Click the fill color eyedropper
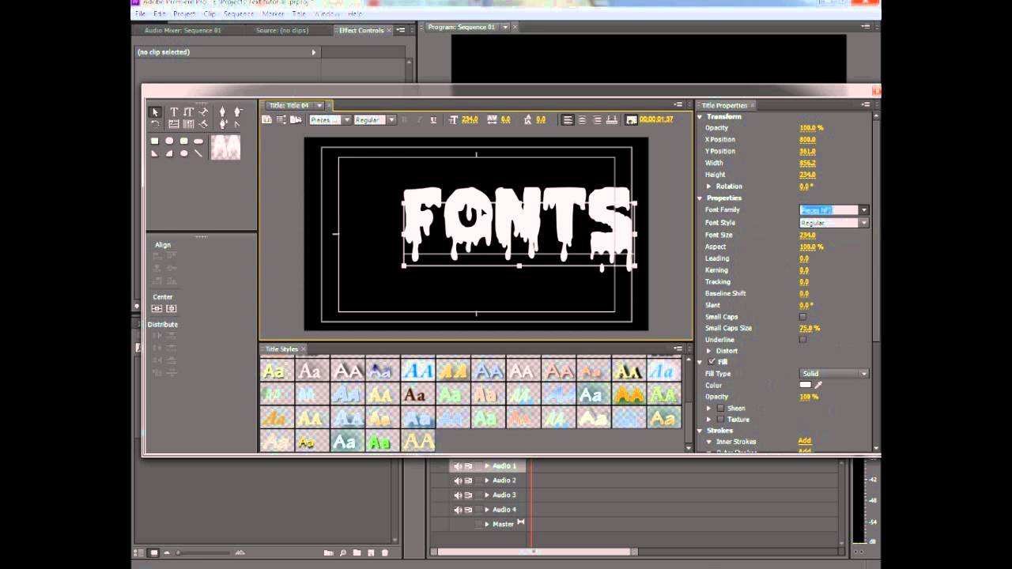The width and height of the screenshot is (1012, 569). pos(819,385)
